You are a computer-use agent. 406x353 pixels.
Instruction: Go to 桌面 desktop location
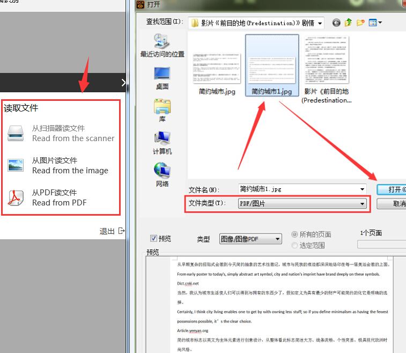pyautogui.click(x=163, y=78)
